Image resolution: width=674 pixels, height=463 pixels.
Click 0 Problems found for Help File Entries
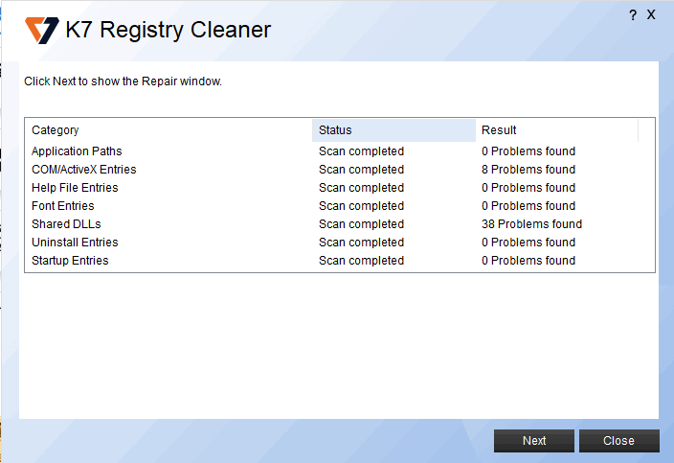coord(528,188)
